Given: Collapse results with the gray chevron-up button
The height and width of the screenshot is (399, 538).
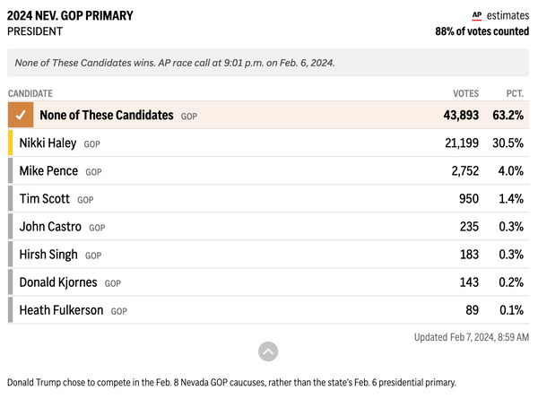Looking at the screenshot, I should point(268,351).
